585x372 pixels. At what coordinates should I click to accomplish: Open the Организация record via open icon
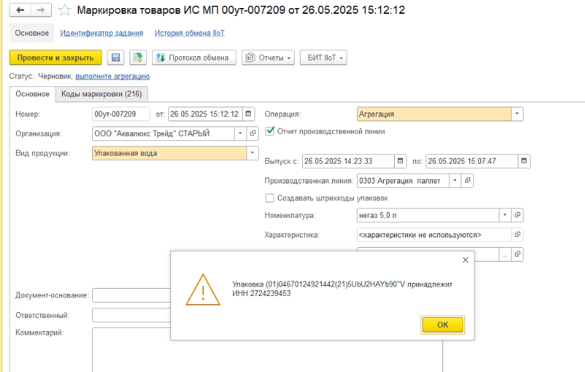point(253,134)
